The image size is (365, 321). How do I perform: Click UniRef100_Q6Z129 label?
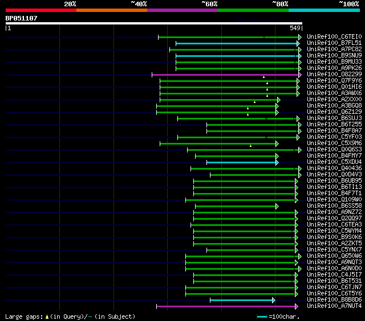point(334,112)
